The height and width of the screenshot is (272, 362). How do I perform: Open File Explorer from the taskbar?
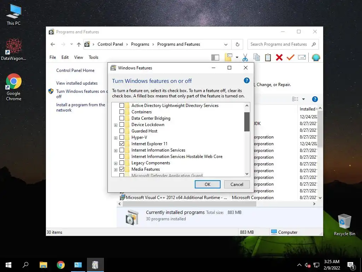(x=43, y=265)
